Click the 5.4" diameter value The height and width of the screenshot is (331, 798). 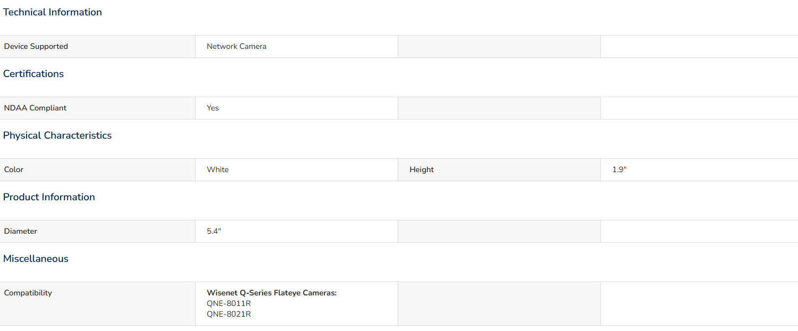pyautogui.click(x=214, y=232)
